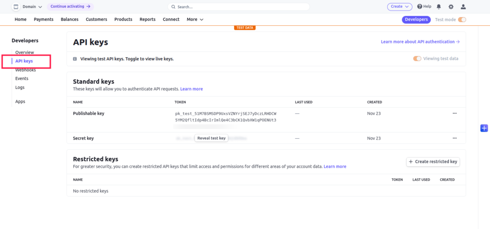Expand the More navigation menu
This screenshot has height=229, width=490.
195,20
